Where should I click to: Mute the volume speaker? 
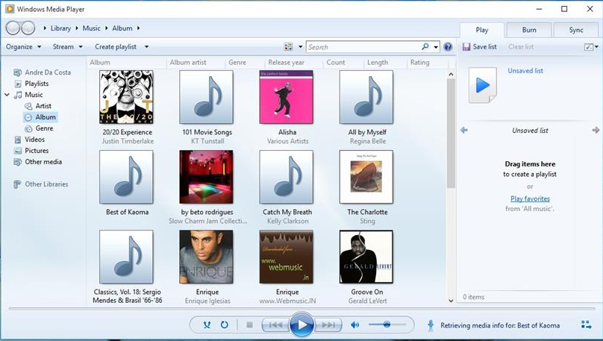(354, 325)
